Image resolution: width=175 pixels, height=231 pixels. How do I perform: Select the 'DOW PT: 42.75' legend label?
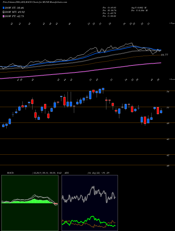click(14, 16)
